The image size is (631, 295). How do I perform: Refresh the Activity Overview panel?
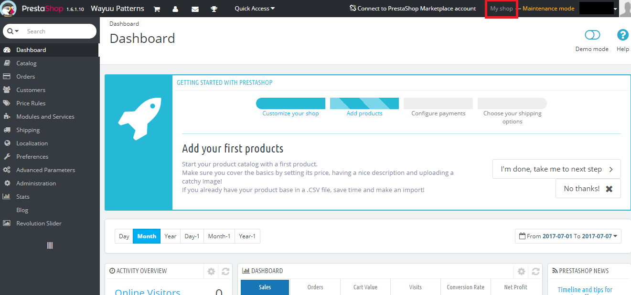point(225,271)
